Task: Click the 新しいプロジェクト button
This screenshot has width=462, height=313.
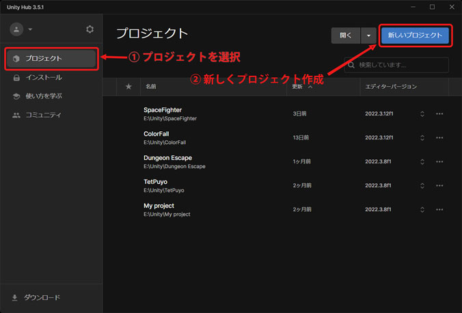Action: [x=415, y=36]
